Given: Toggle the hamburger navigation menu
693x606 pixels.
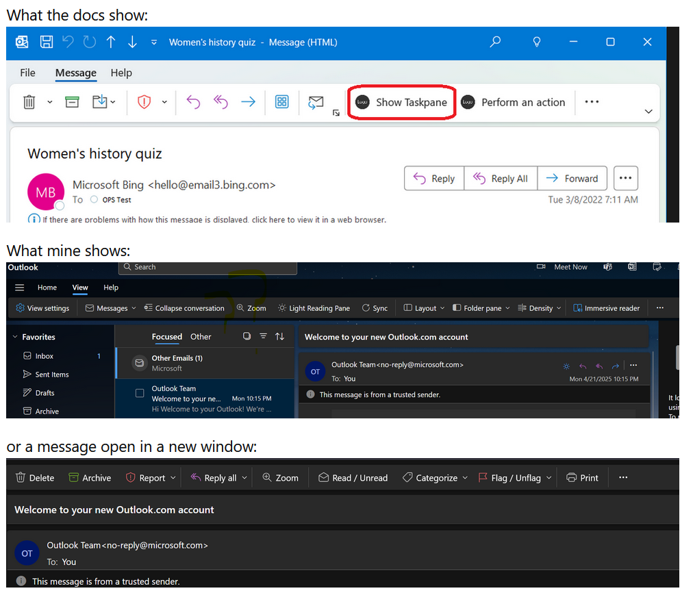Looking at the screenshot, I should point(19,288).
